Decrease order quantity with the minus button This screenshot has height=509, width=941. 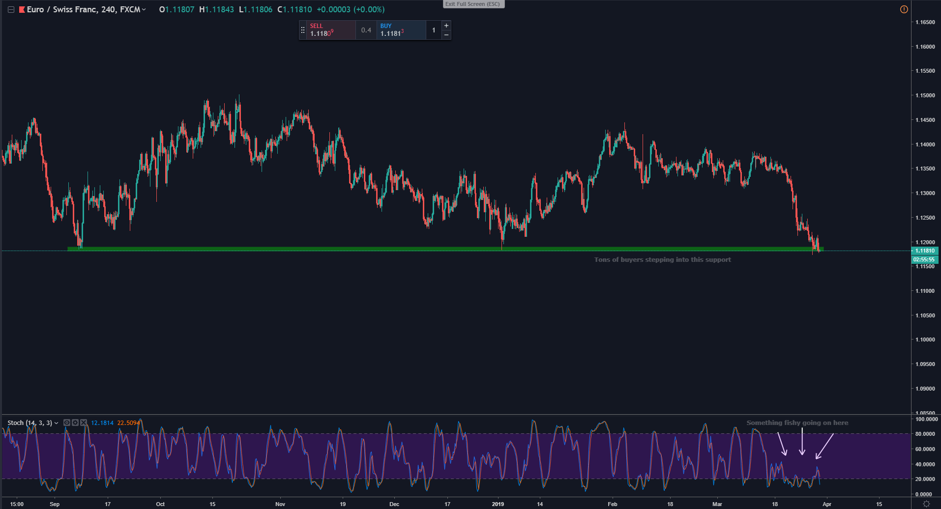pos(446,35)
